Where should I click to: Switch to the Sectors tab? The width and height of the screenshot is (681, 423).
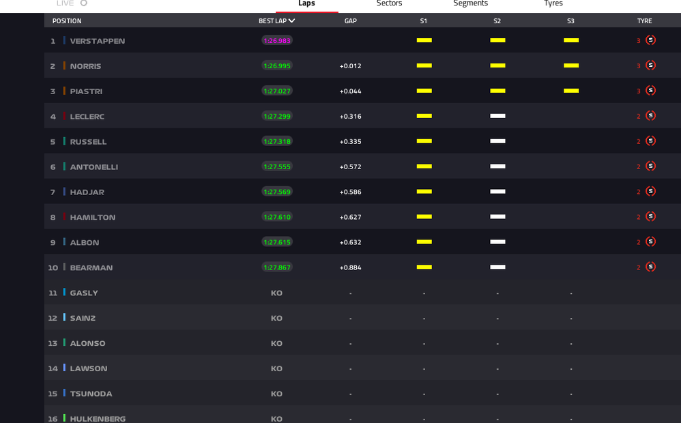coord(388,3)
